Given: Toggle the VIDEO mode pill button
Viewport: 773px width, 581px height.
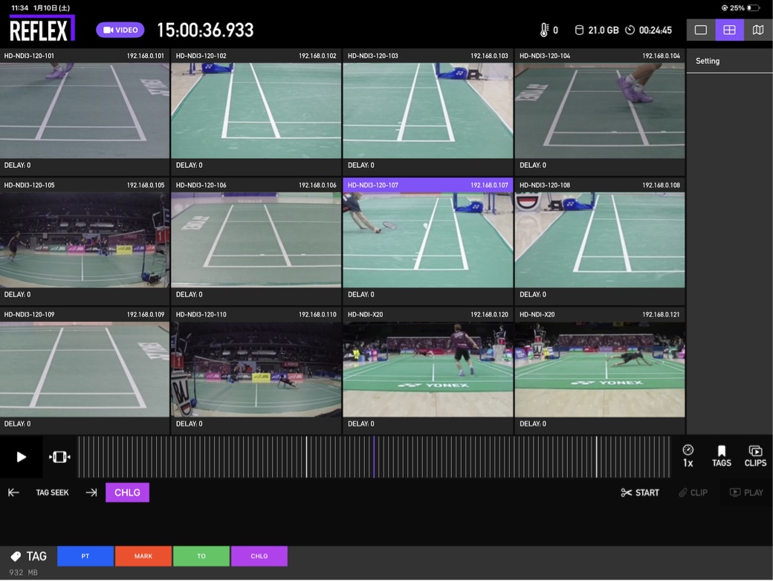Looking at the screenshot, I should [x=120, y=30].
